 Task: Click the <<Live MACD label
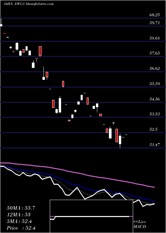click(x=140, y=224)
